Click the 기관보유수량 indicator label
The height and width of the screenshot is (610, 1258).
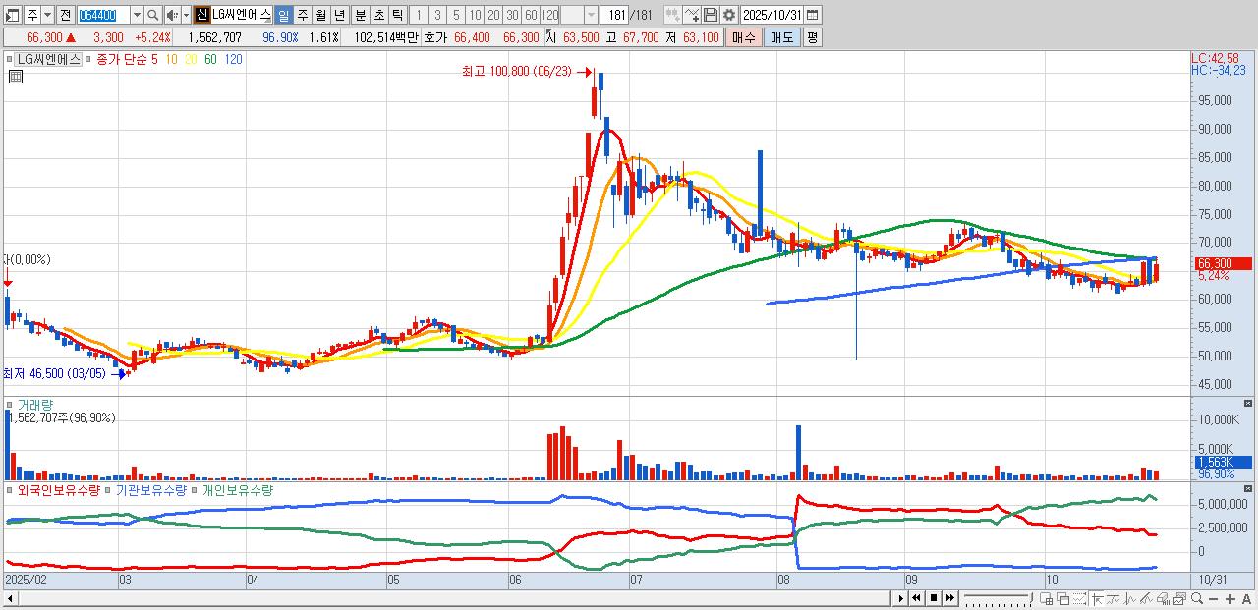pos(150,489)
